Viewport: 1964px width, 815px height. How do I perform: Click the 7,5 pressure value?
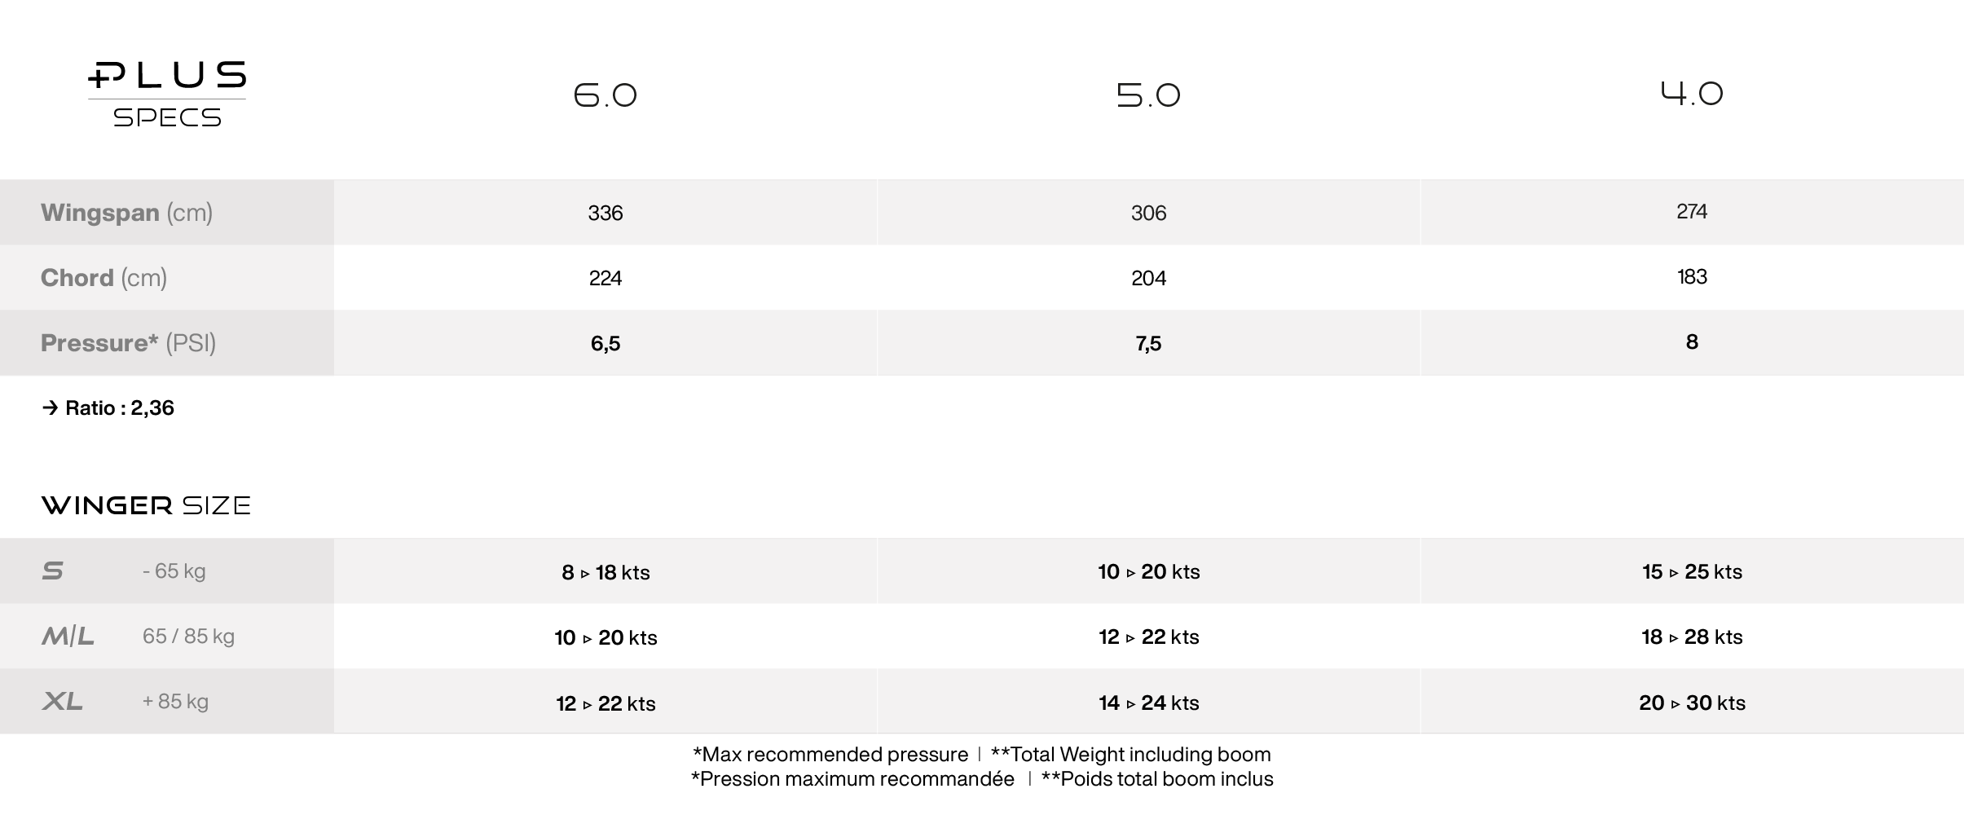click(1148, 343)
